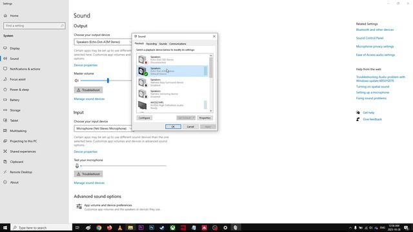The image size is (413, 232).
Task: Click the Find a setting search box
Action: click(x=34, y=26)
